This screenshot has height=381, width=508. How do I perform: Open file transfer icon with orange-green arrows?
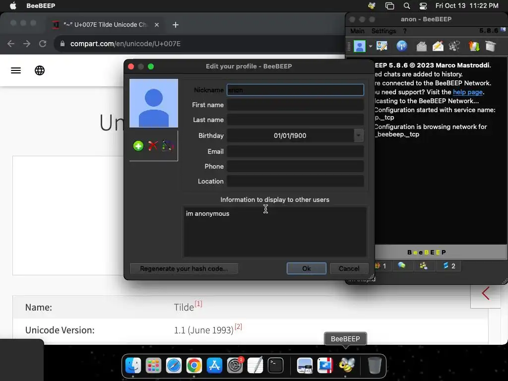(x=474, y=46)
